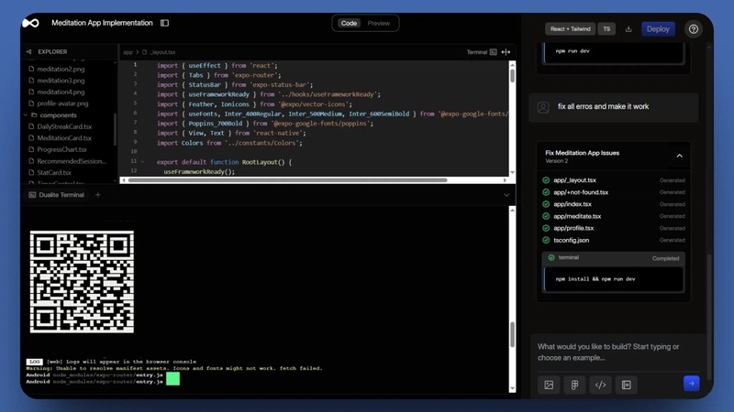Image resolution: width=734 pixels, height=412 pixels.
Task: Open RecommendedSession file
Action: tap(72, 161)
